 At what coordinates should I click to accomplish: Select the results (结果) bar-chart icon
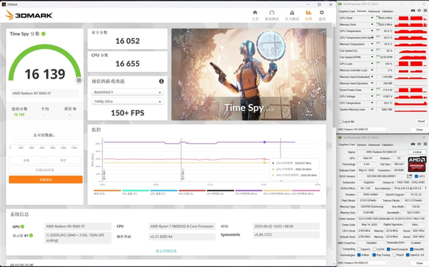pos(309,13)
